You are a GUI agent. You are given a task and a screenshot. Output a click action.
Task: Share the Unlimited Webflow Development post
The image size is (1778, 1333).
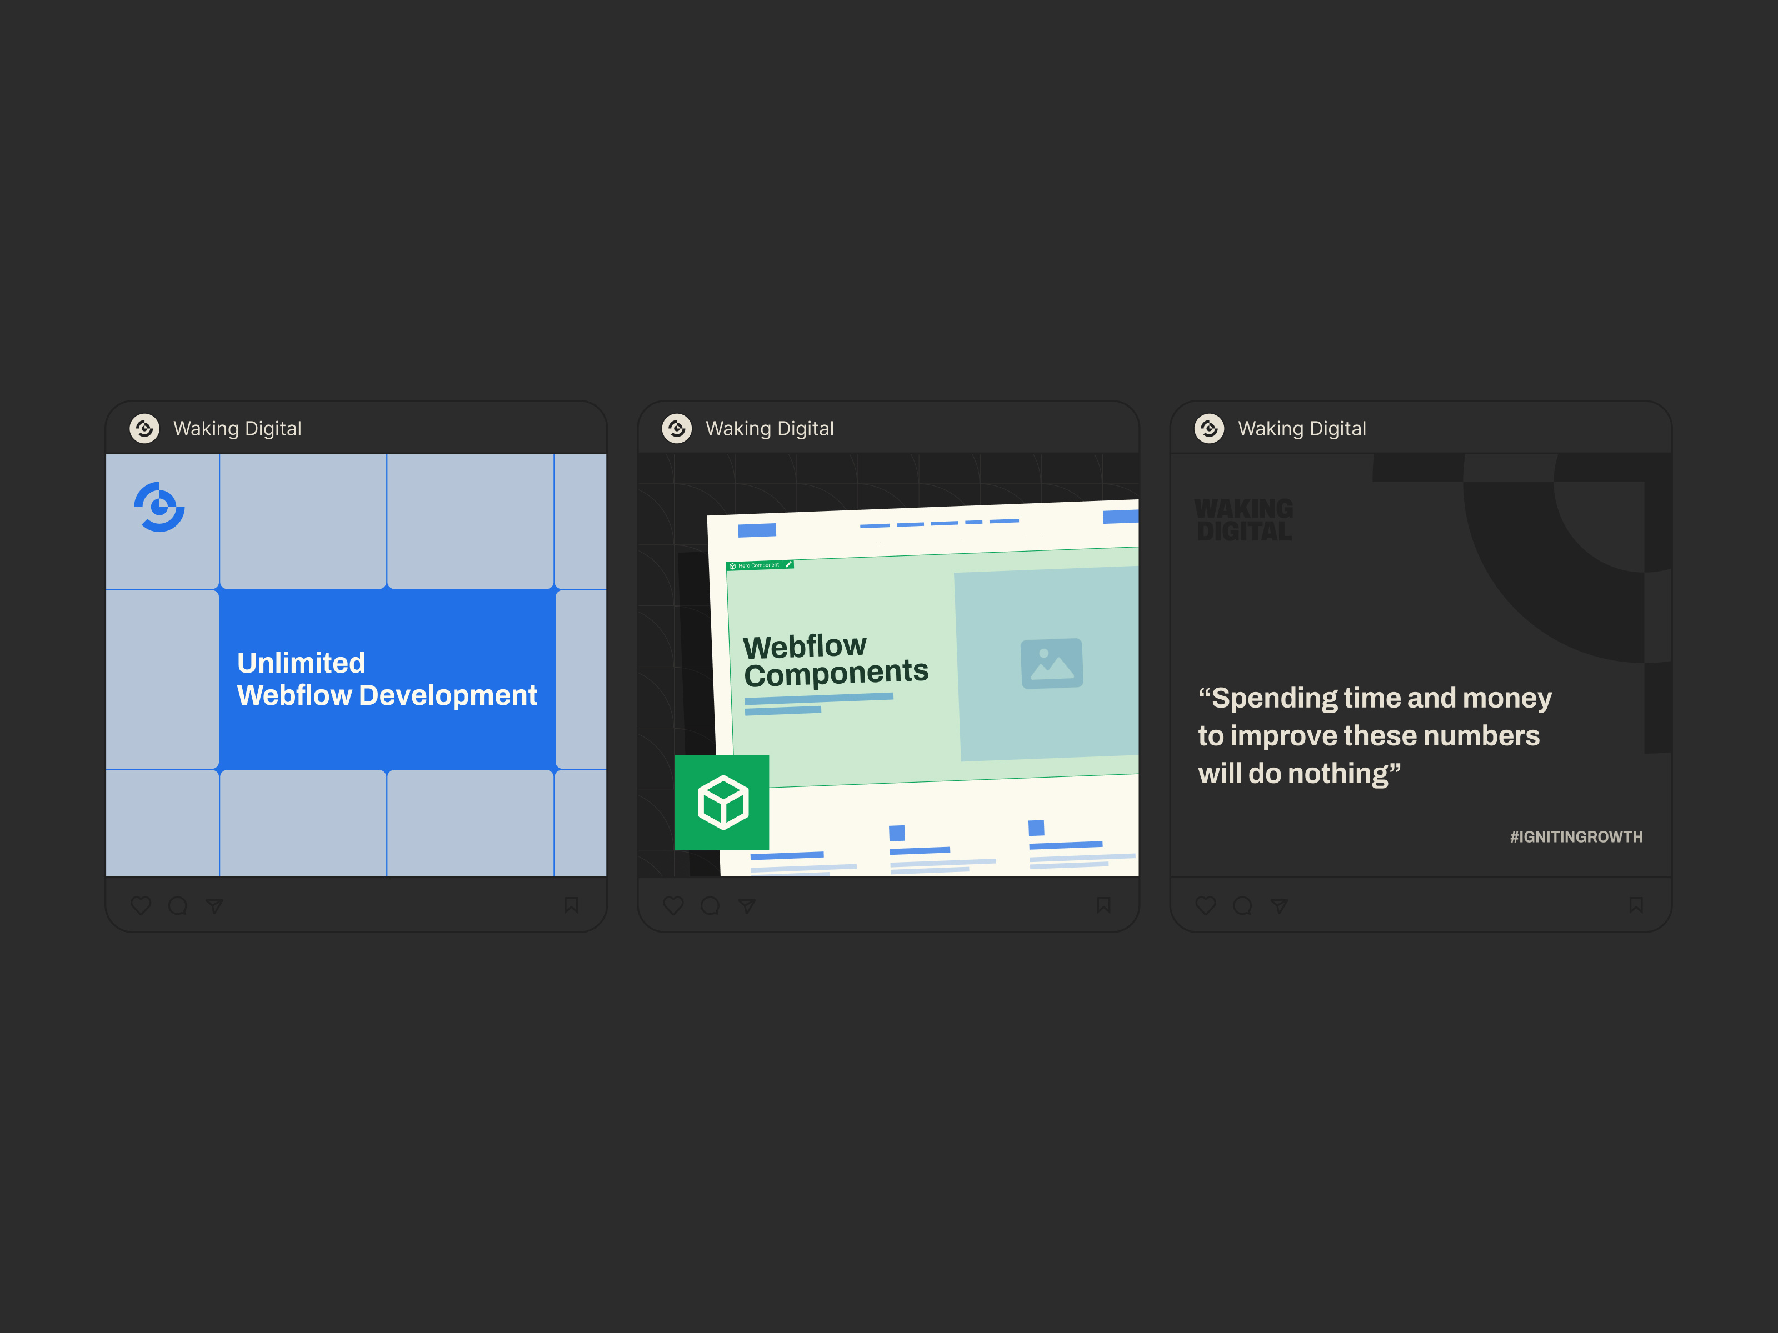pyautogui.click(x=214, y=905)
